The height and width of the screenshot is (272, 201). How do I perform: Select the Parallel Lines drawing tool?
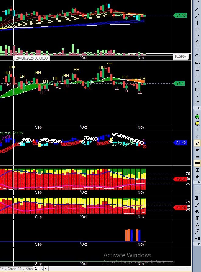197,36
